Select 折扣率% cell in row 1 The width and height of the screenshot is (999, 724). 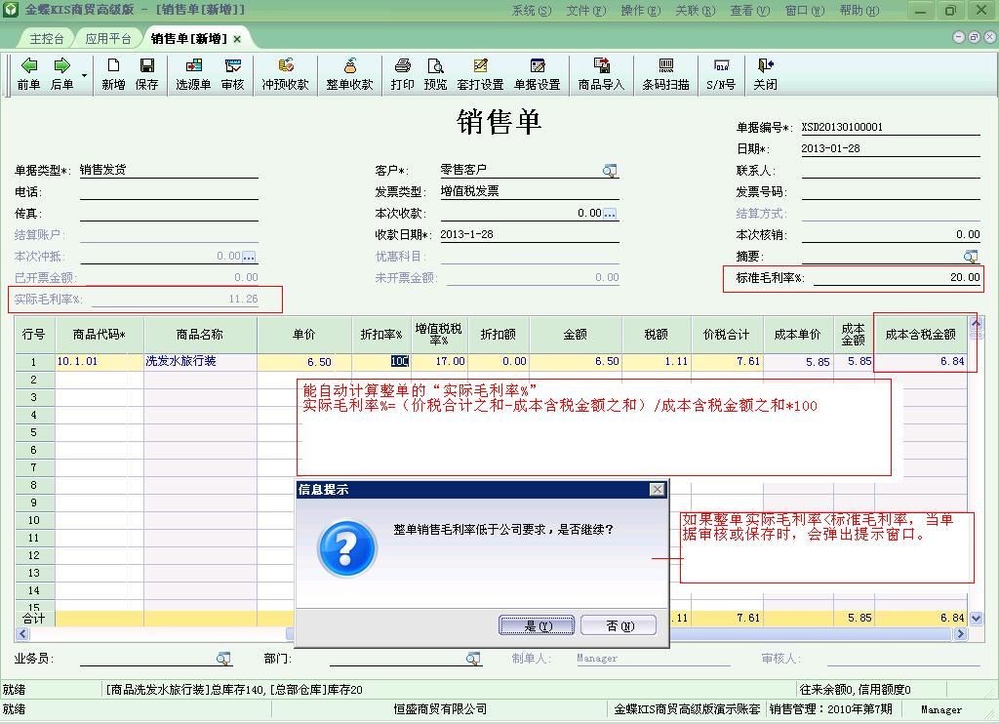click(x=381, y=361)
